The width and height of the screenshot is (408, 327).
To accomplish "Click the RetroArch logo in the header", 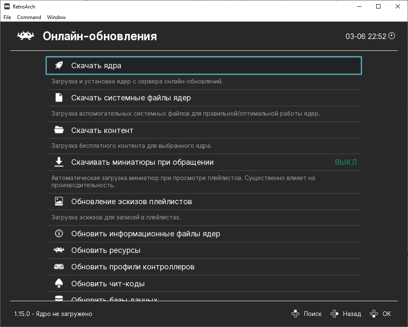I will coord(25,36).
